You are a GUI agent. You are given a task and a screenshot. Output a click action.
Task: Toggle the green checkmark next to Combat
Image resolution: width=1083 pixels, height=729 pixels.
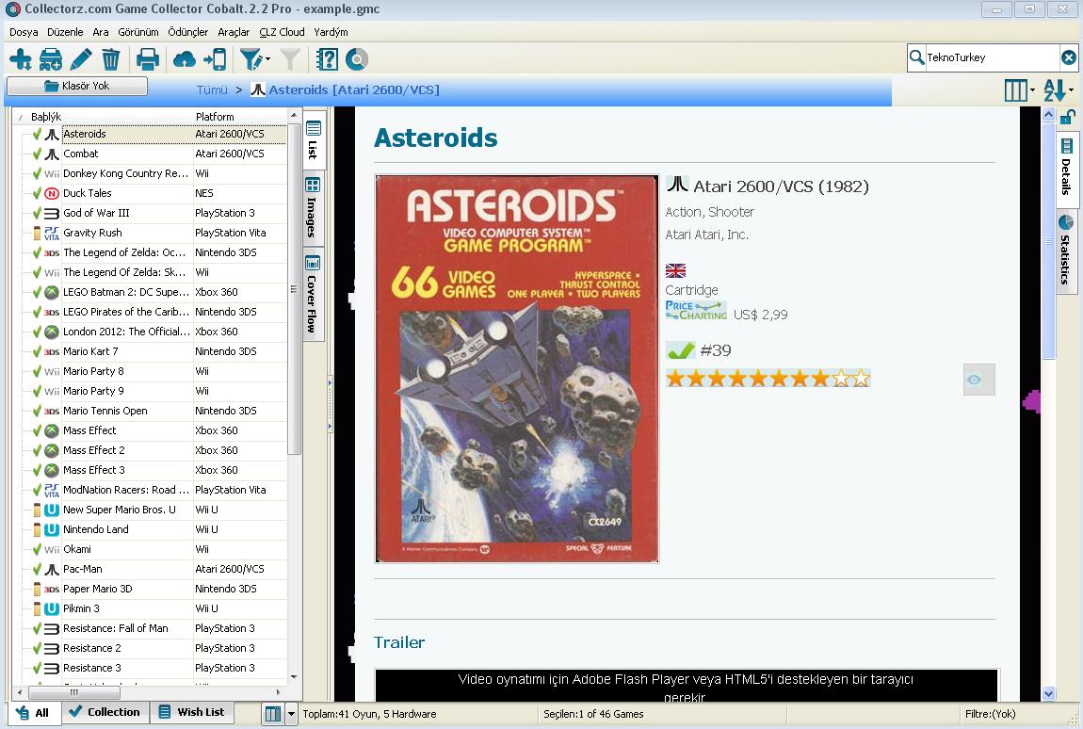click(x=37, y=154)
